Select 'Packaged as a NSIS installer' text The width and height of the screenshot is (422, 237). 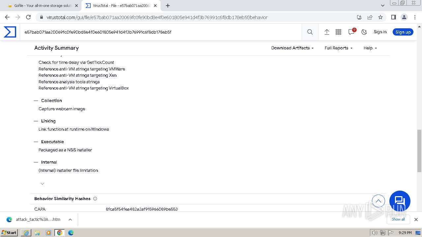65,150
